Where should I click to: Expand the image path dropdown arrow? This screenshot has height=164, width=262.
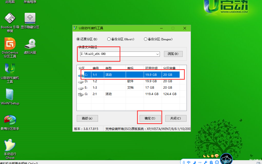pos(157,54)
